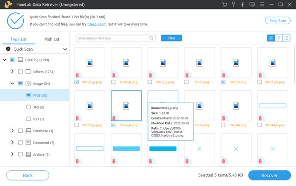Check the btns44.png checkbox

(x=223, y=125)
